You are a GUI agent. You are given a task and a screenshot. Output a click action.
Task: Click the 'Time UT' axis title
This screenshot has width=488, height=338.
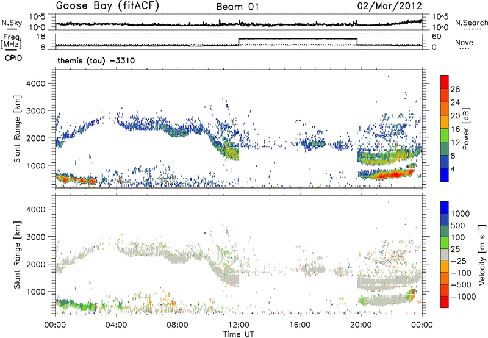point(239,334)
